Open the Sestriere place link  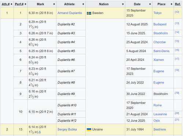point(160,129)
